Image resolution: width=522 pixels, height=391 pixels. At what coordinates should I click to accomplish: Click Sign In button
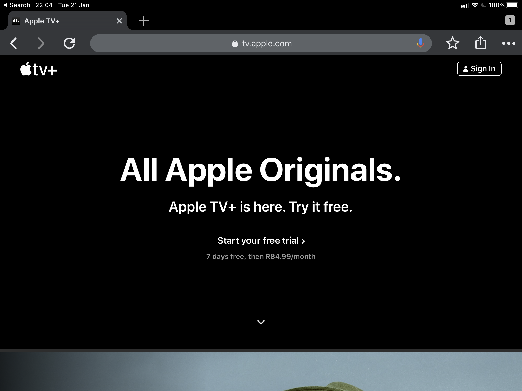pyautogui.click(x=479, y=68)
